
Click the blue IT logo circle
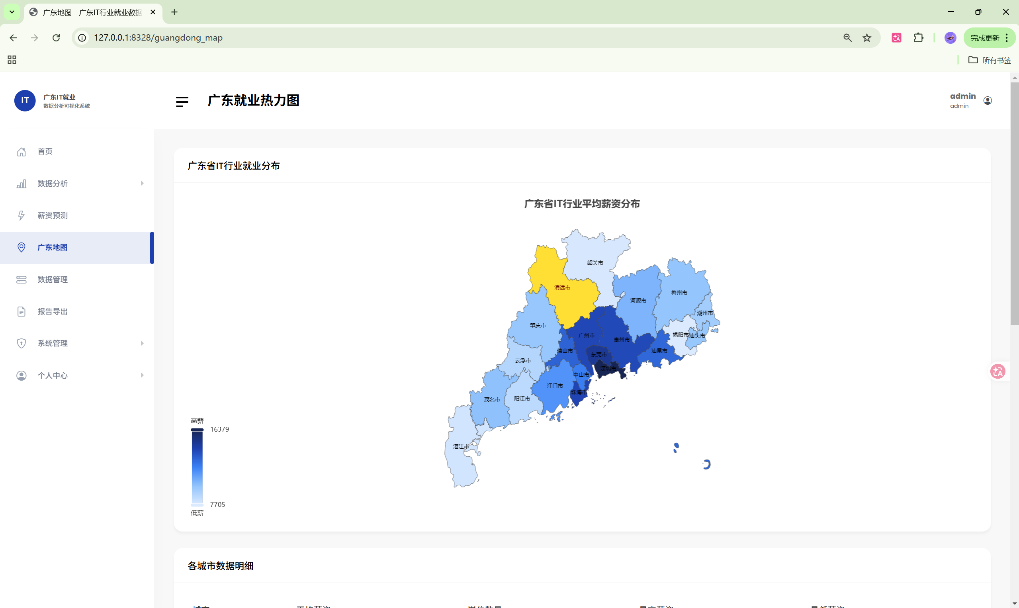(25, 101)
